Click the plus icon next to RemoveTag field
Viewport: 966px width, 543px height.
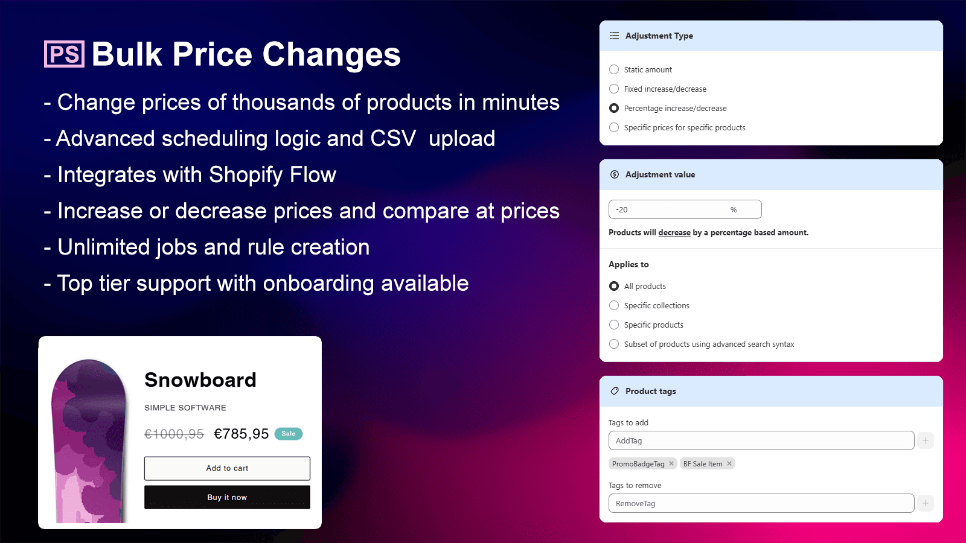tap(925, 503)
